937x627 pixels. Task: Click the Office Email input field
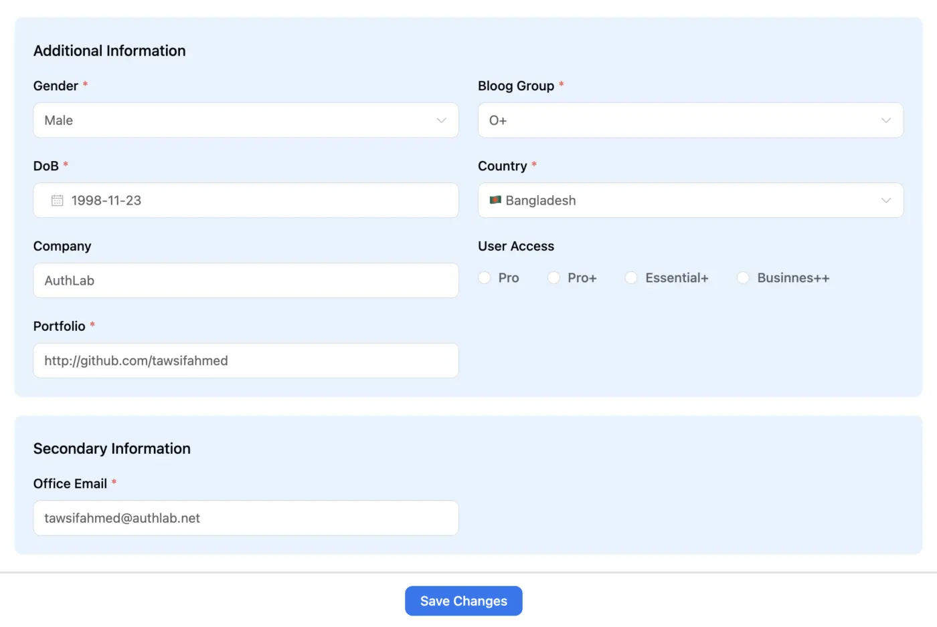[246, 518]
